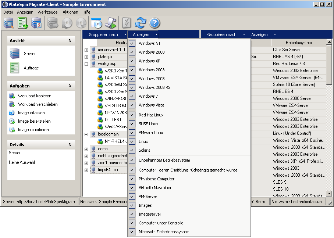Expand the xenserver-4.1.0 tree node

(x=86, y=50)
